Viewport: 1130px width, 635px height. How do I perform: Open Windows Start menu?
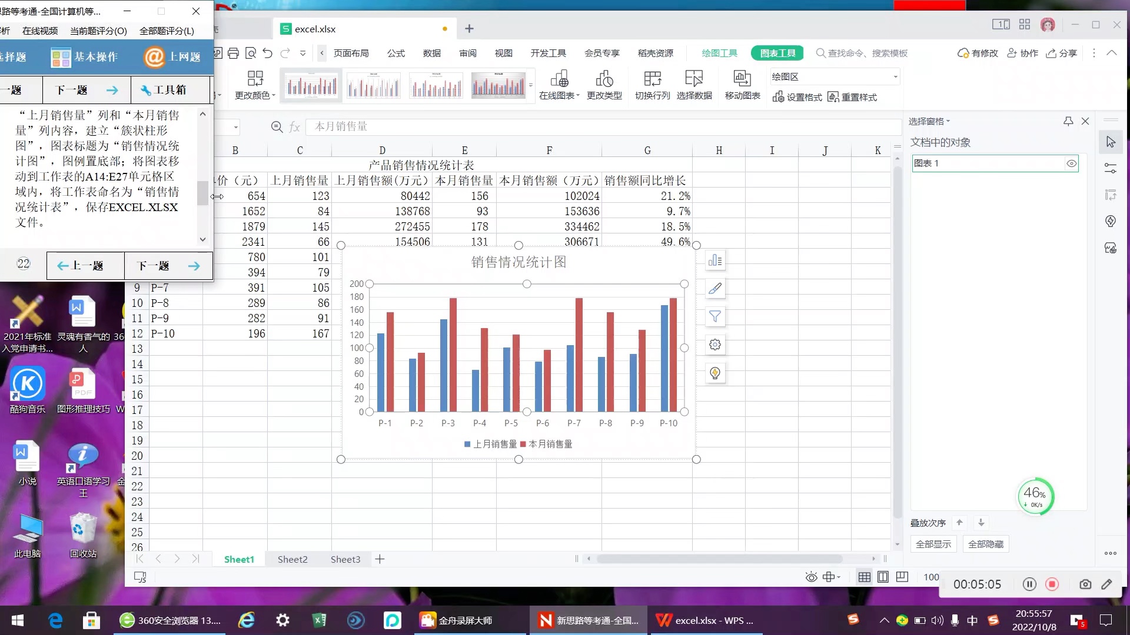pyautogui.click(x=18, y=620)
